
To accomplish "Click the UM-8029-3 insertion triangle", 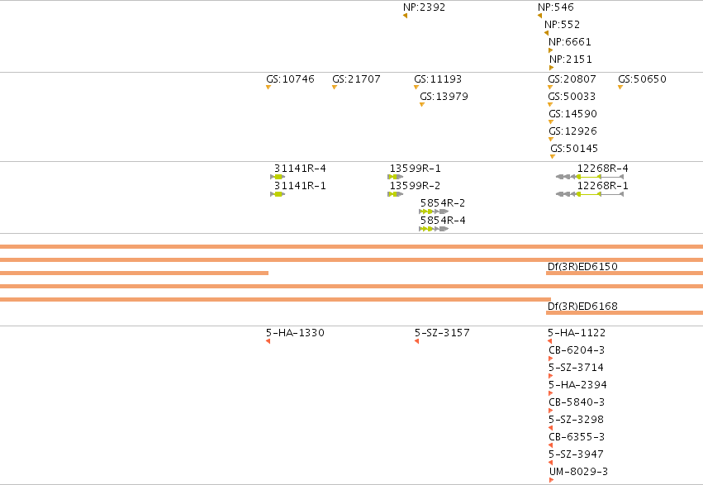I will point(552,480).
